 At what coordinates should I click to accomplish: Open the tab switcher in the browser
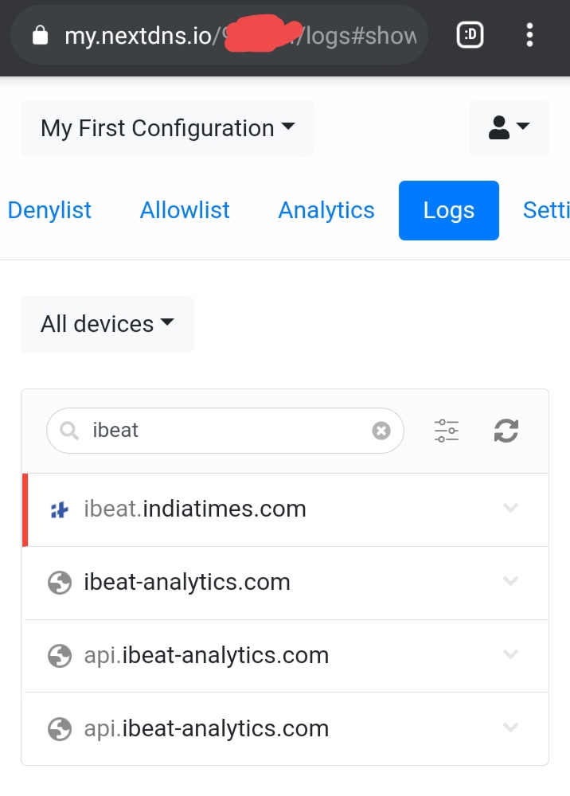coord(470,34)
